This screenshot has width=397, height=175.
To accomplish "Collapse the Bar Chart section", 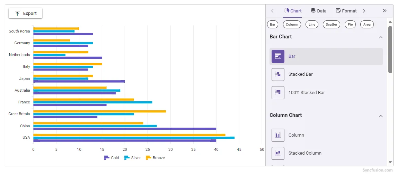I will coord(380,37).
